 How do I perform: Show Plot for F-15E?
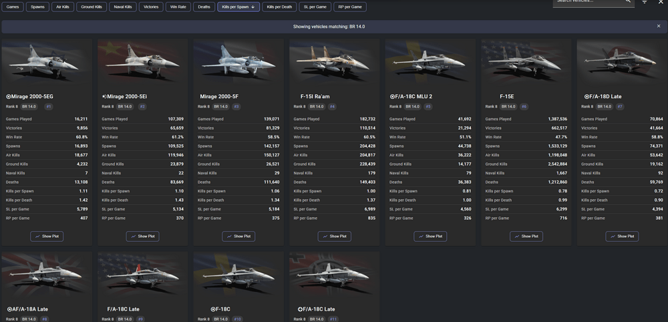(x=526, y=236)
